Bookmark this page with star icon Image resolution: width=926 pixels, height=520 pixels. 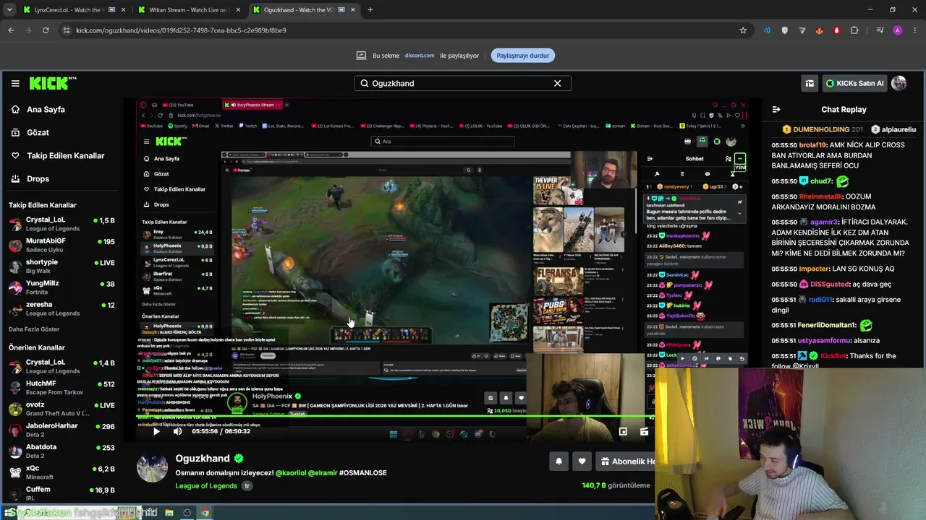pos(743,30)
